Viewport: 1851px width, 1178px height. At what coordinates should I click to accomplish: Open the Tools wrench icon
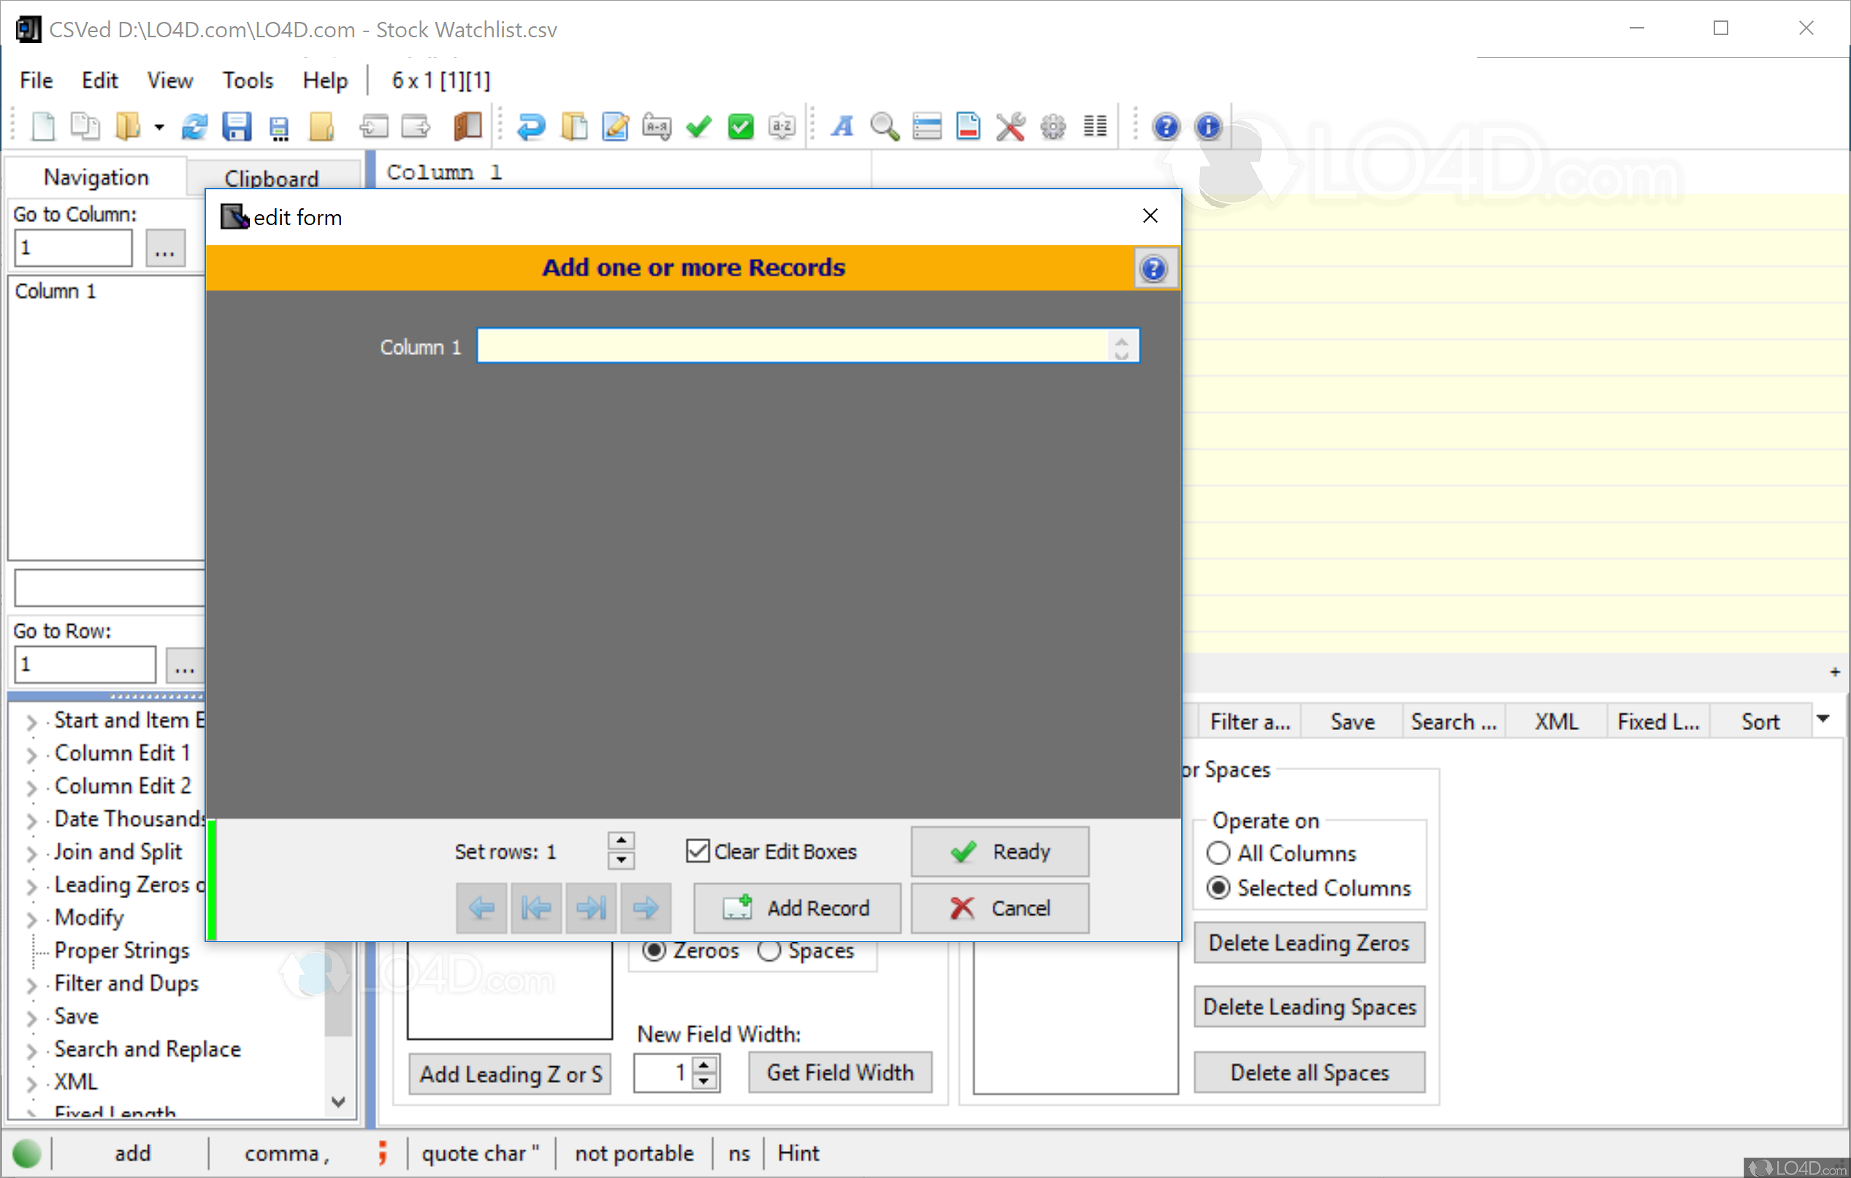pyautogui.click(x=1010, y=126)
